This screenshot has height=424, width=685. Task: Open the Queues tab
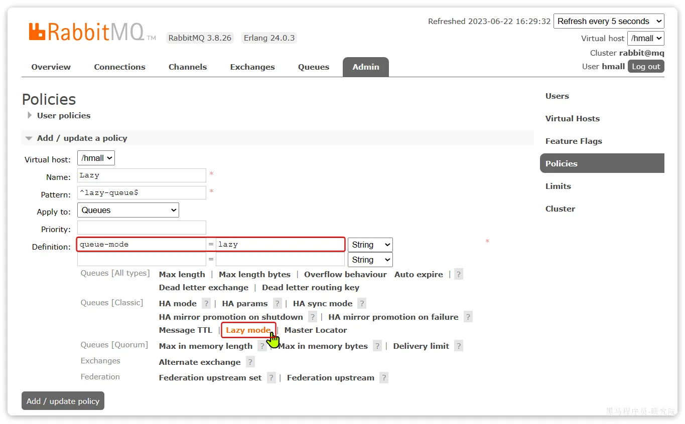pos(314,67)
